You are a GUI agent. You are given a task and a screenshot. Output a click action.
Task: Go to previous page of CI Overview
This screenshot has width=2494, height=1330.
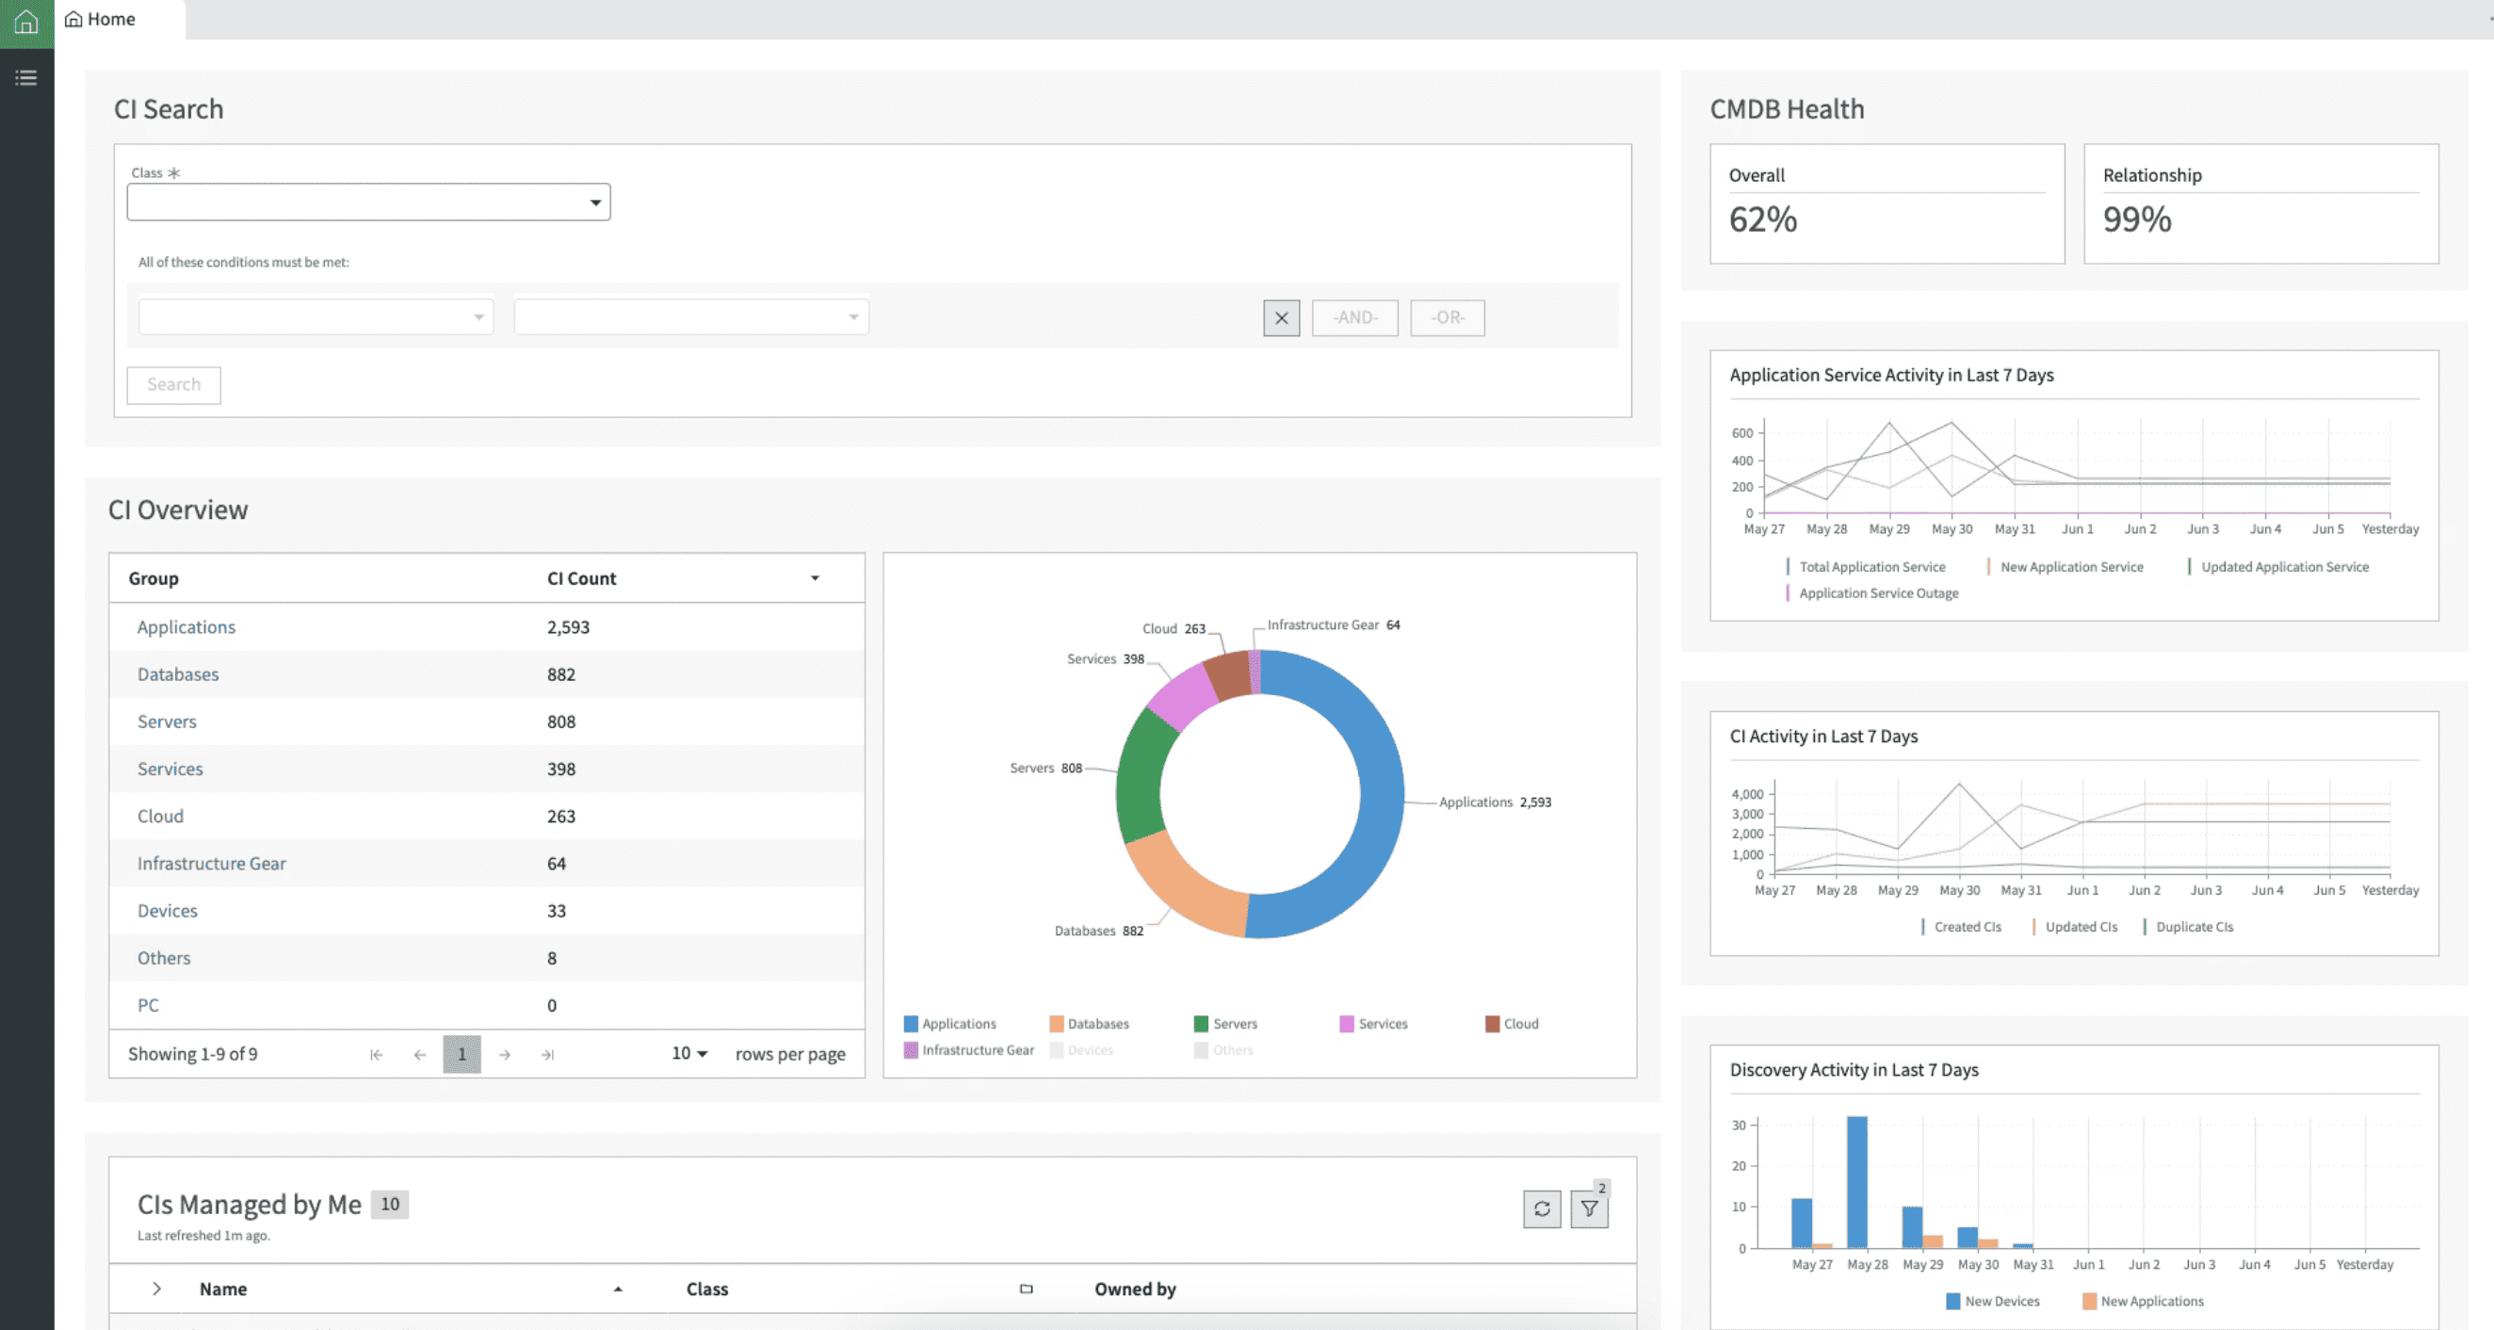tap(419, 1054)
